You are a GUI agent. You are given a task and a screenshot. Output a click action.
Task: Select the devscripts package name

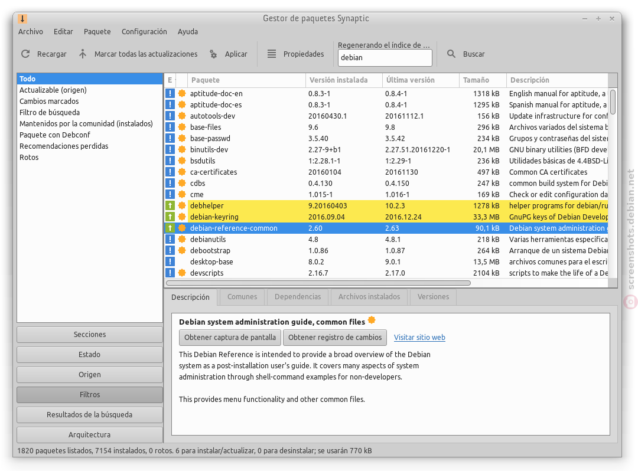207,273
